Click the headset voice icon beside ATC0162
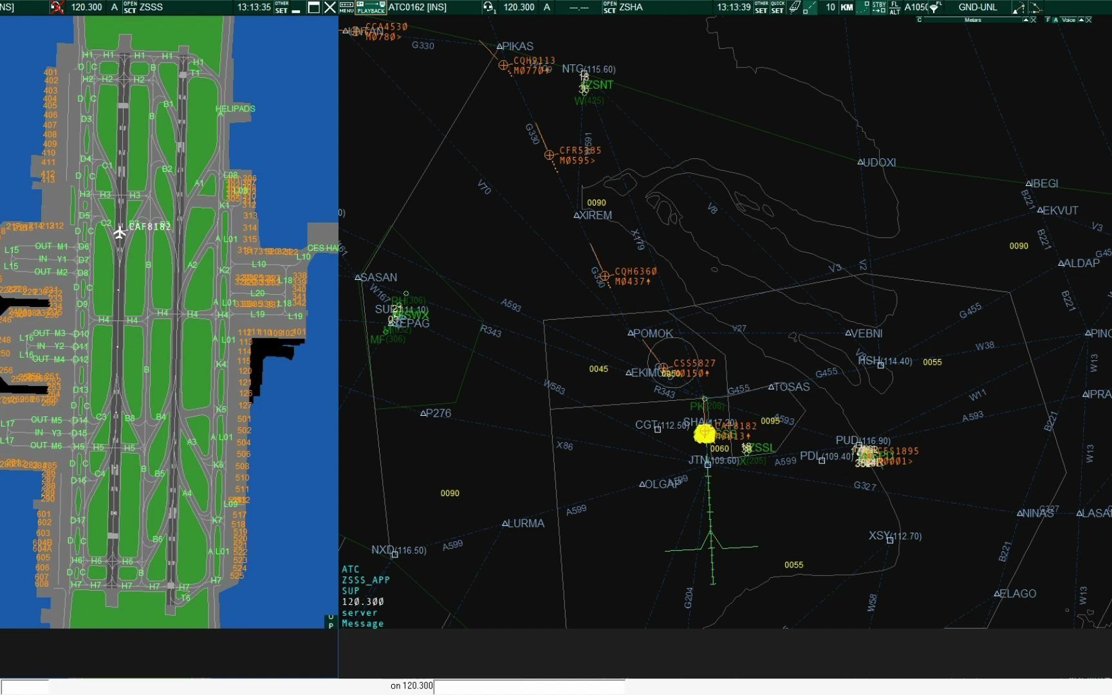The width and height of the screenshot is (1112, 695). click(489, 7)
